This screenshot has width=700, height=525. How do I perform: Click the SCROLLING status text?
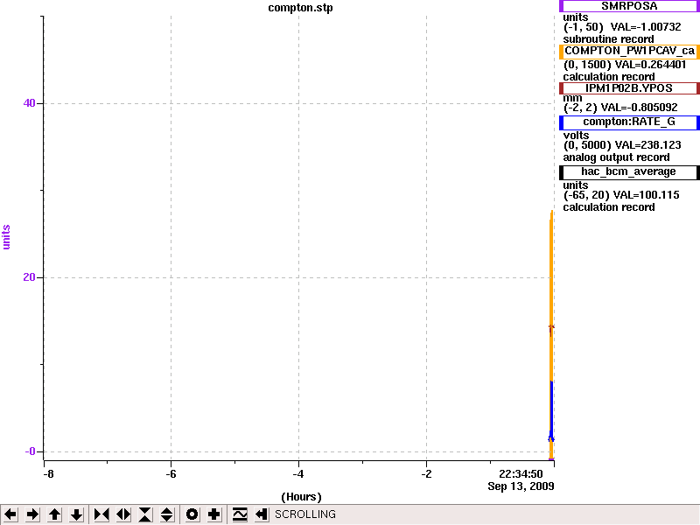304,514
